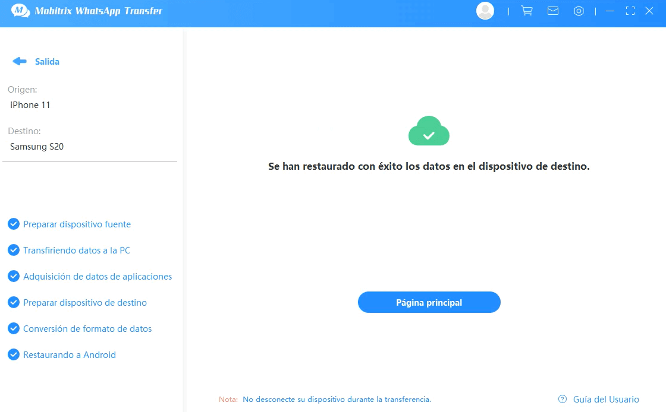Screen dimensions: 666x412
Task: Open settings via the gear icon
Action: pyautogui.click(x=579, y=11)
